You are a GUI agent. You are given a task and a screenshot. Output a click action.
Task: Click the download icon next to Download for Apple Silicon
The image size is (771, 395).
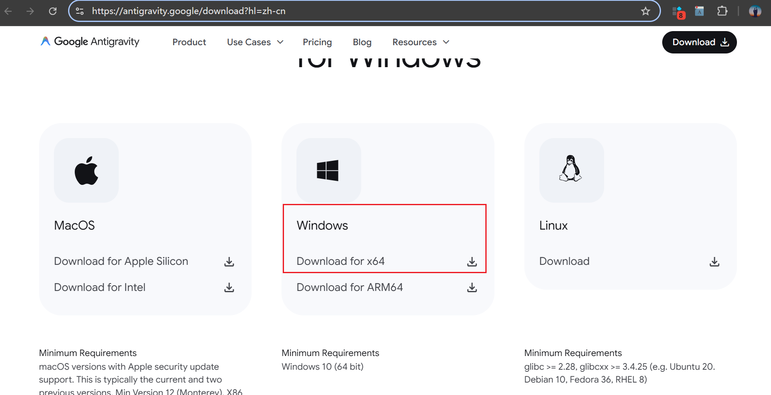point(229,261)
